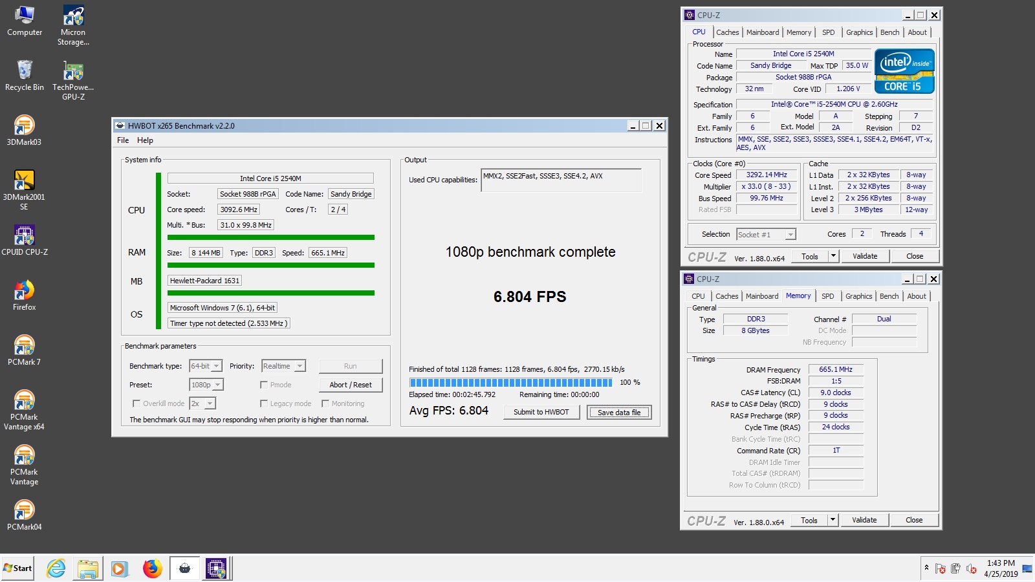Launch Firefox from the desktop
The width and height of the screenshot is (1035, 582).
pos(24,296)
